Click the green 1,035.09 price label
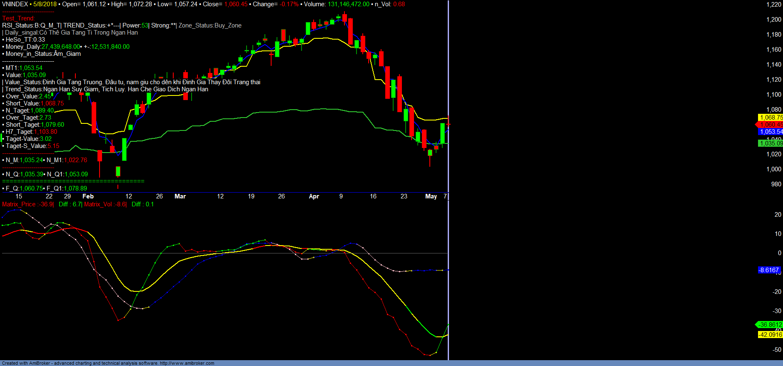Viewport: 783px width, 366px height. pyautogui.click(x=771, y=143)
